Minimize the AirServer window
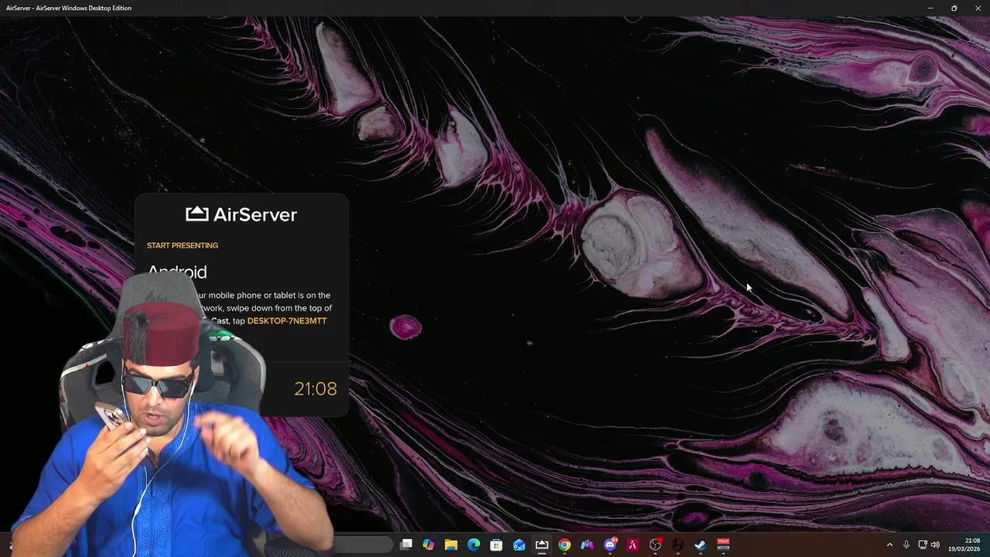The width and height of the screenshot is (990, 557). tap(930, 8)
